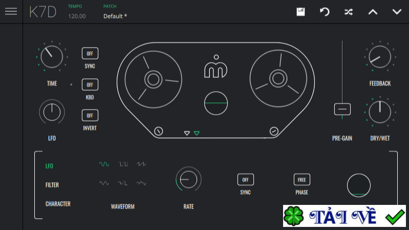Click the FEEDBACK label
This screenshot has height=230, width=409.
coord(380,83)
